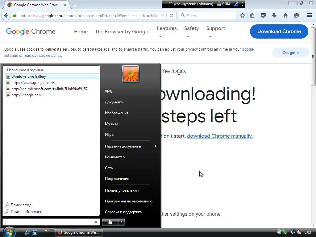The width and height of the screenshot is (316, 237).
Task: Open Игры from the Start menu
Action: [110, 135]
